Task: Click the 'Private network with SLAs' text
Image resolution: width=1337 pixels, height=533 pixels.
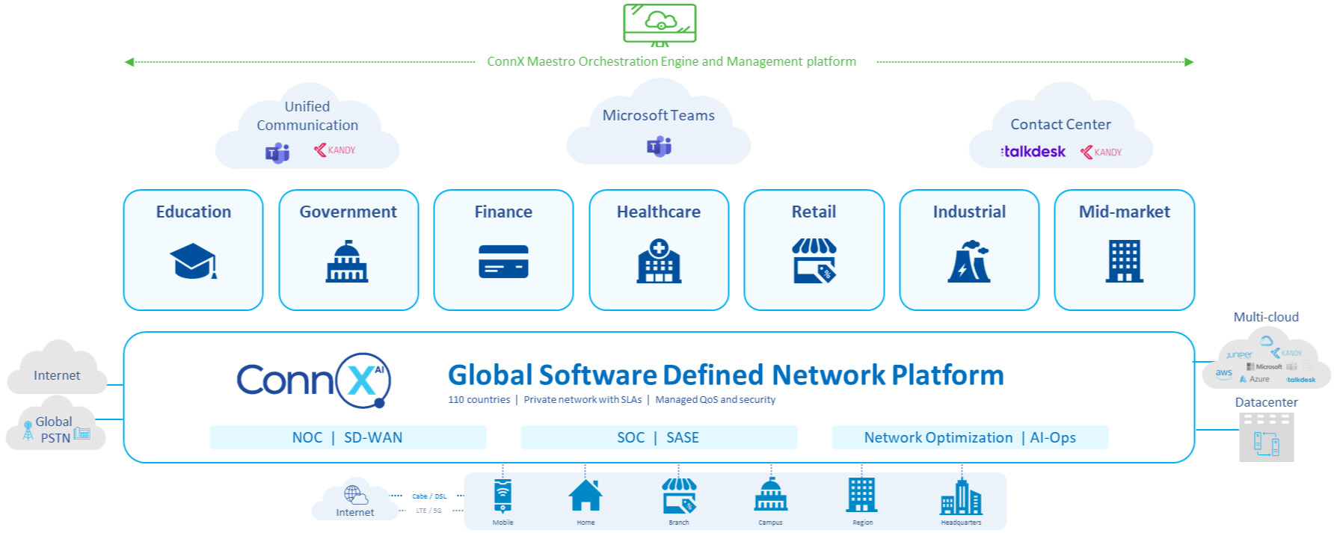Action: pos(583,399)
